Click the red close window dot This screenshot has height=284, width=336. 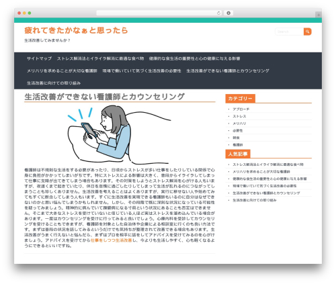pos(19,13)
